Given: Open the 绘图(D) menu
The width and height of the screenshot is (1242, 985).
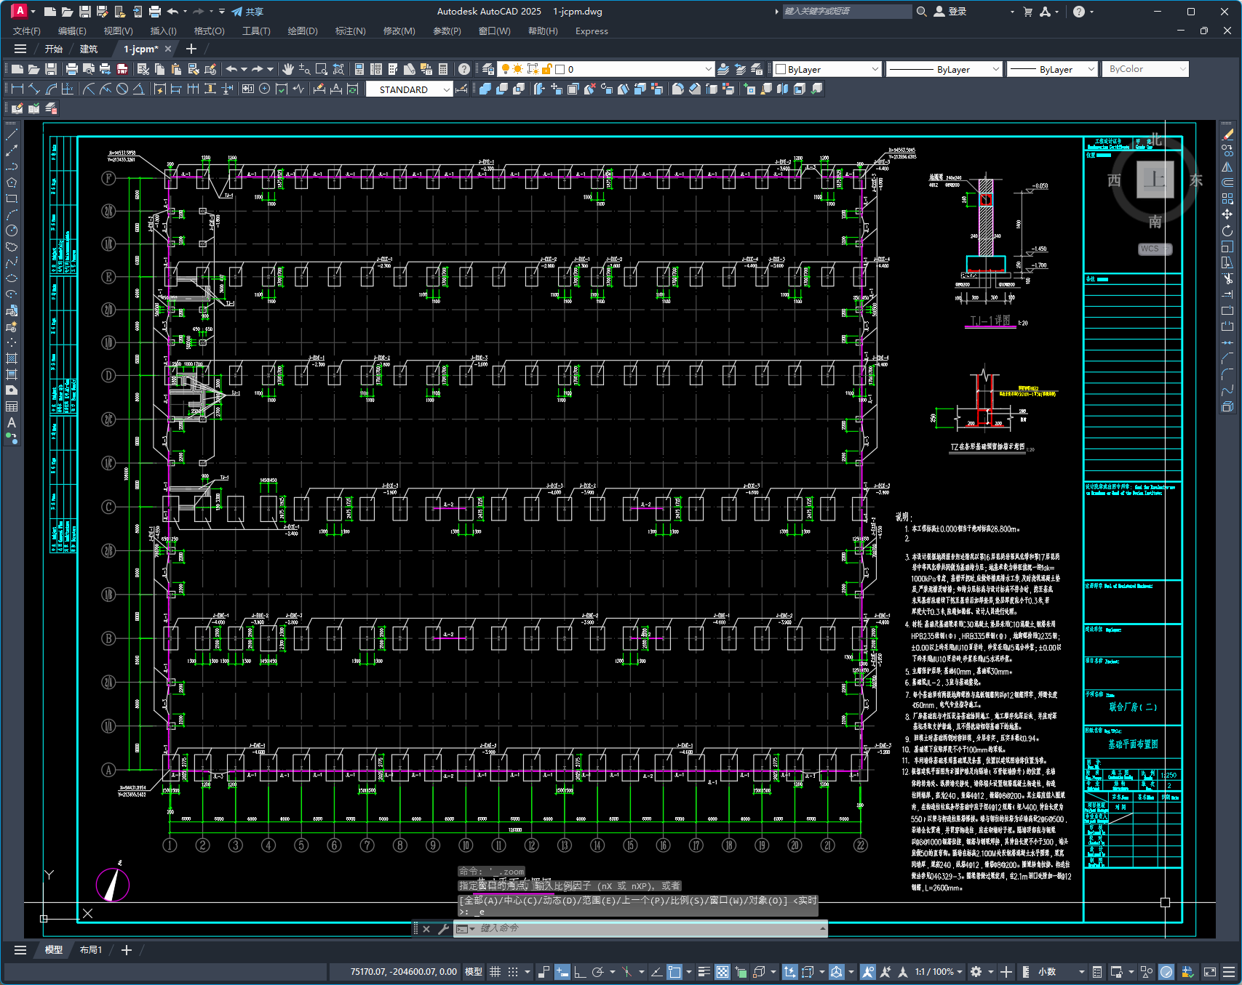Looking at the screenshot, I should click(303, 31).
